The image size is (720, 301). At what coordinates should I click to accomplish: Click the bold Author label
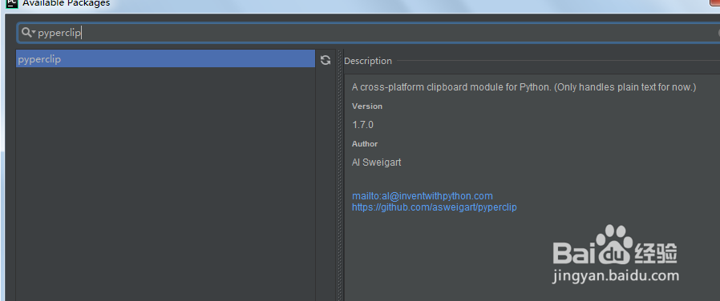point(365,144)
